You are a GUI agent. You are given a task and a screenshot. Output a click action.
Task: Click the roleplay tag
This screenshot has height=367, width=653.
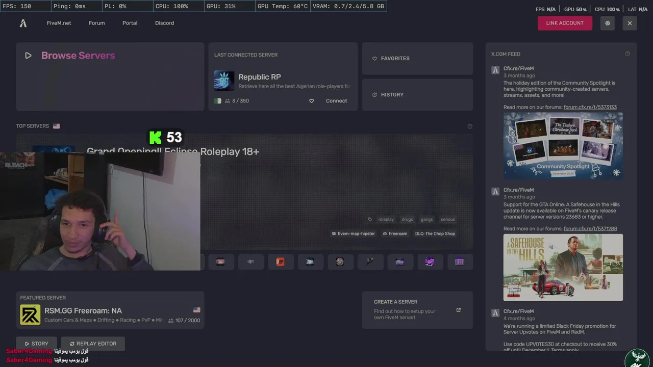pos(386,220)
